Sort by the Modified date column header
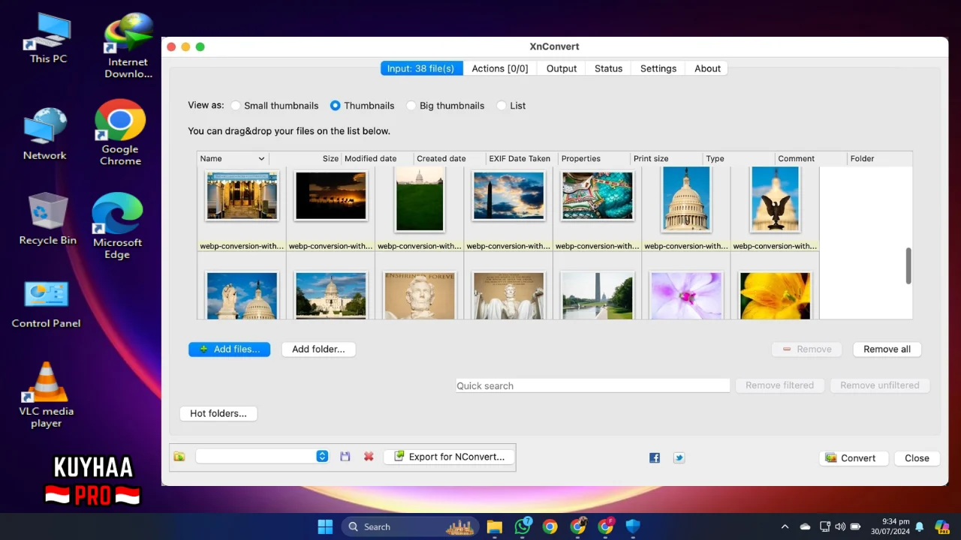Screen dimensions: 961x540 tap(377, 159)
